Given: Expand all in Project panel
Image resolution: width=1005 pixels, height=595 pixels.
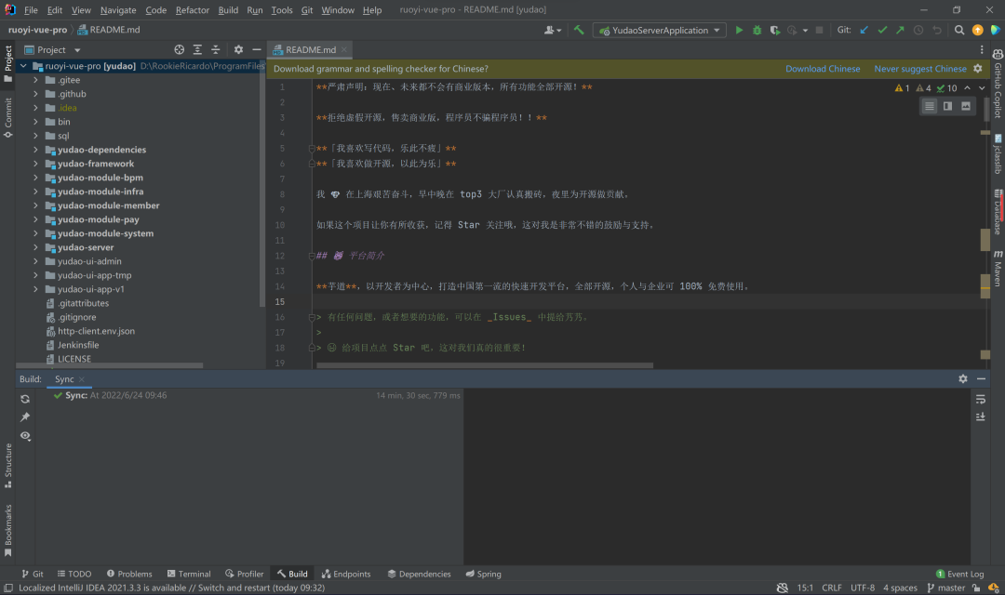Looking at the screenshot, I should point(197,49).
